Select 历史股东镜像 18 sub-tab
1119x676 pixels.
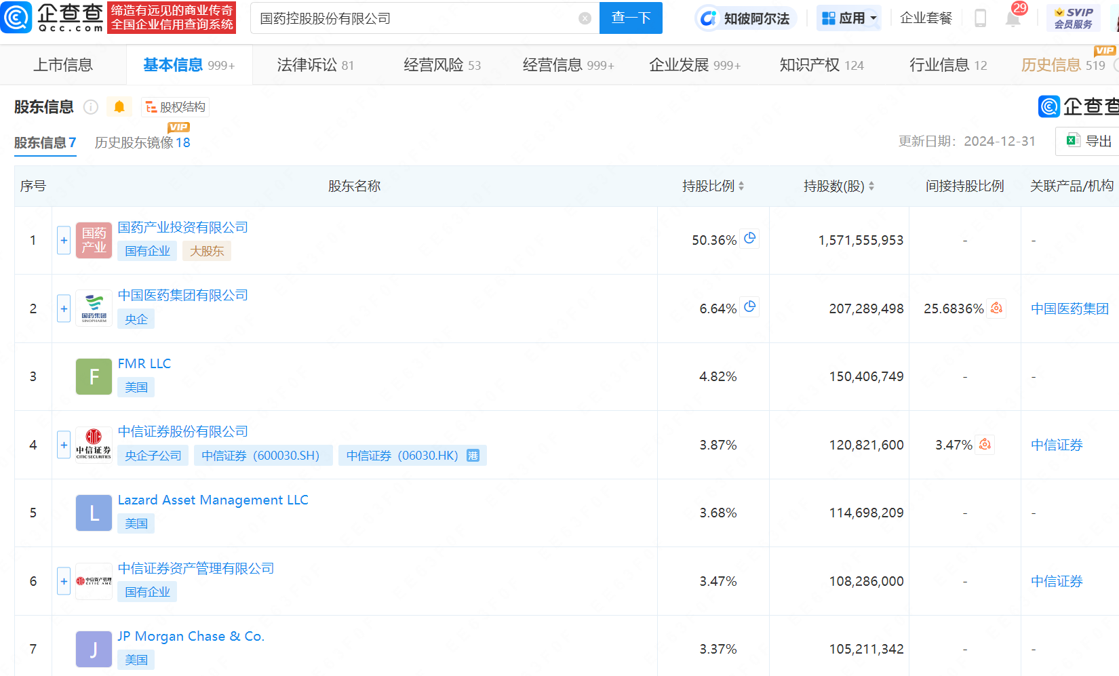click(x=142, y=142)
